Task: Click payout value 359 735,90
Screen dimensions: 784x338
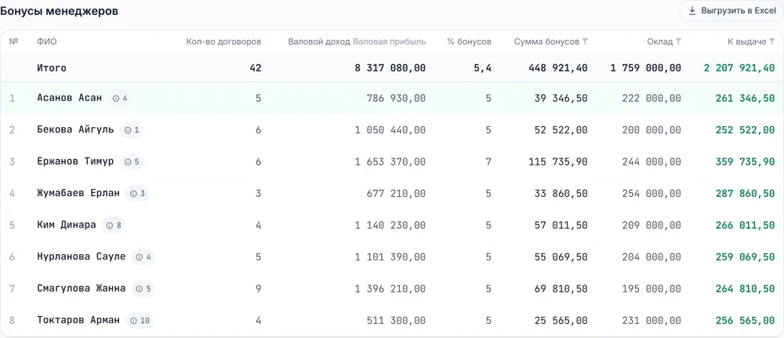Action: pyautogui.click(x=746, y=162)
